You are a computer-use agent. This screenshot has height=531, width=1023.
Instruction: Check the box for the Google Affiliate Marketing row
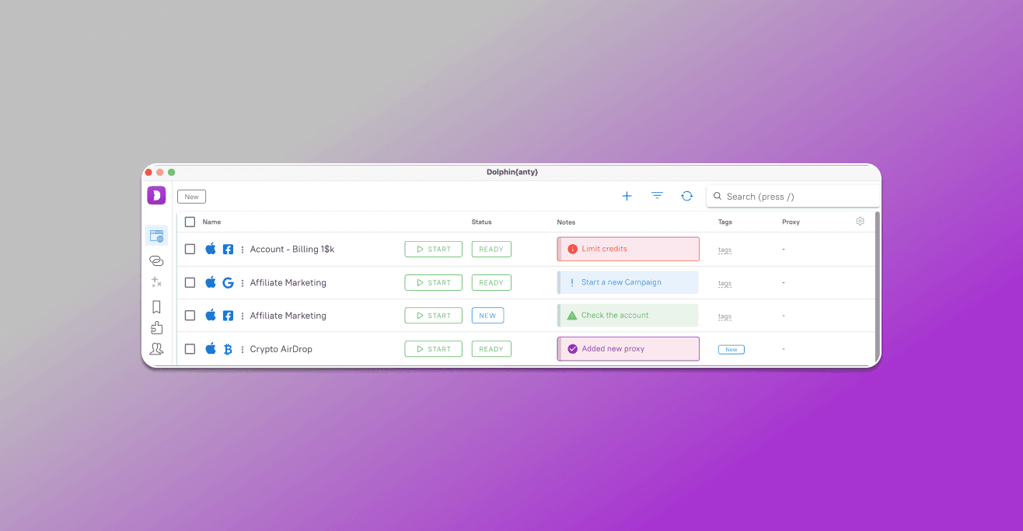pos(190,282)
